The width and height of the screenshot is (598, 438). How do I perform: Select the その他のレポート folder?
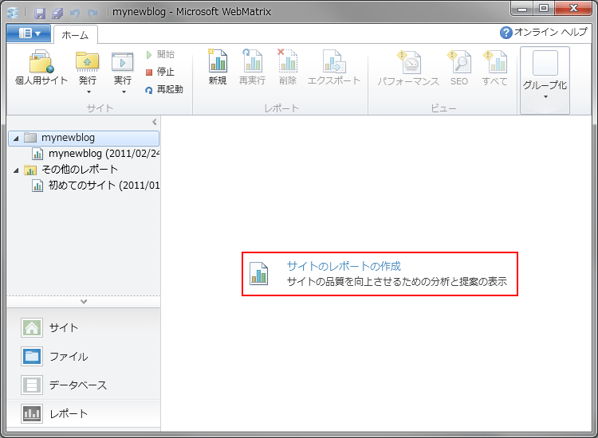(71, 170)
